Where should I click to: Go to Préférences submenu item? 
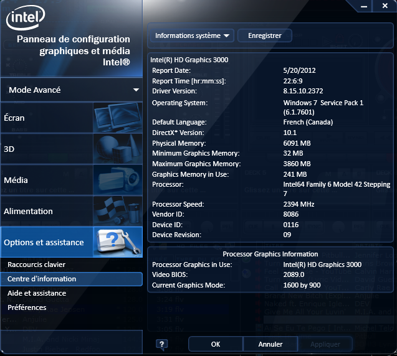[x=27, y=307]
